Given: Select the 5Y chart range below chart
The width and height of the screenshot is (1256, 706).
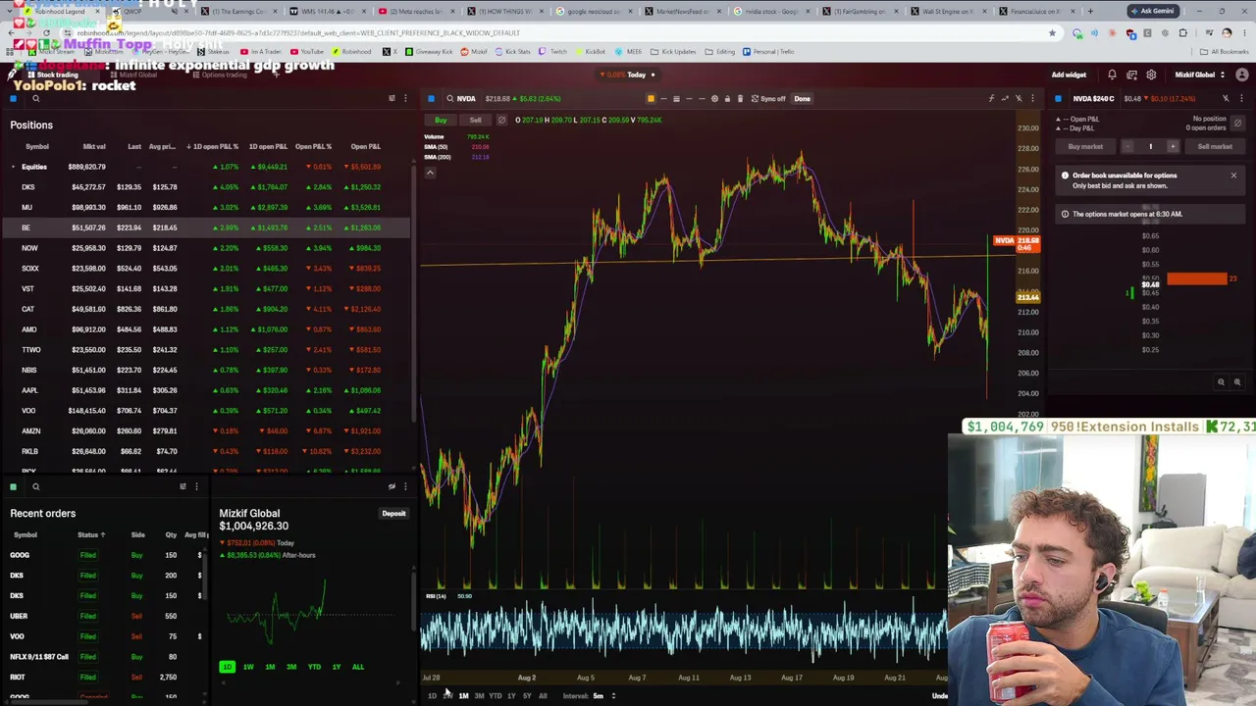Looking at the screenshot, I should [527, 696].
